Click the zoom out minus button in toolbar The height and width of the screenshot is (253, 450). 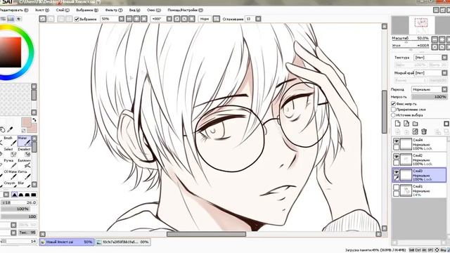click(129, 19)
